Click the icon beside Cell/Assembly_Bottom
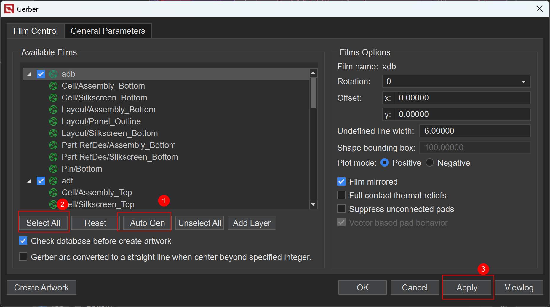The width and height of the screenshot is (550, 307). point(53,86)
